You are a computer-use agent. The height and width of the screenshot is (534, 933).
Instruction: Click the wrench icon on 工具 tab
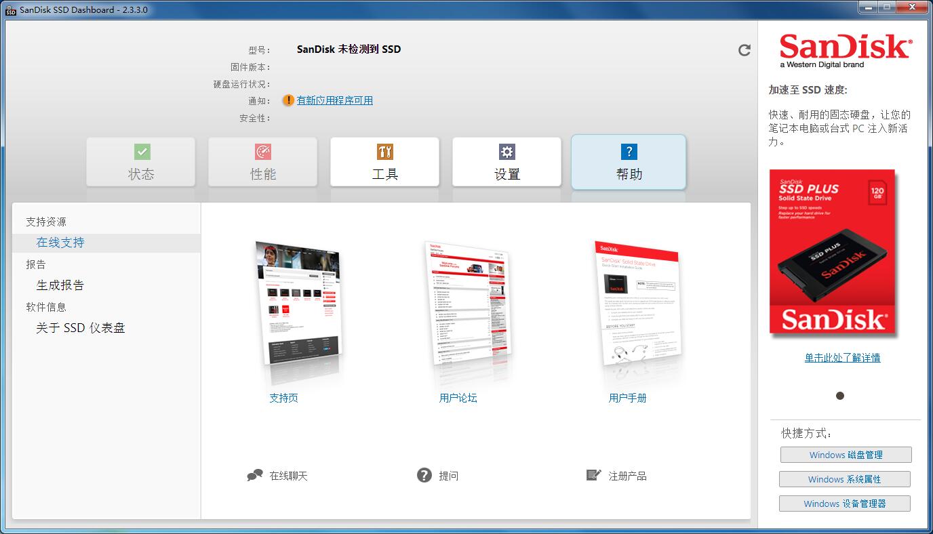click(x=384, y=152)
